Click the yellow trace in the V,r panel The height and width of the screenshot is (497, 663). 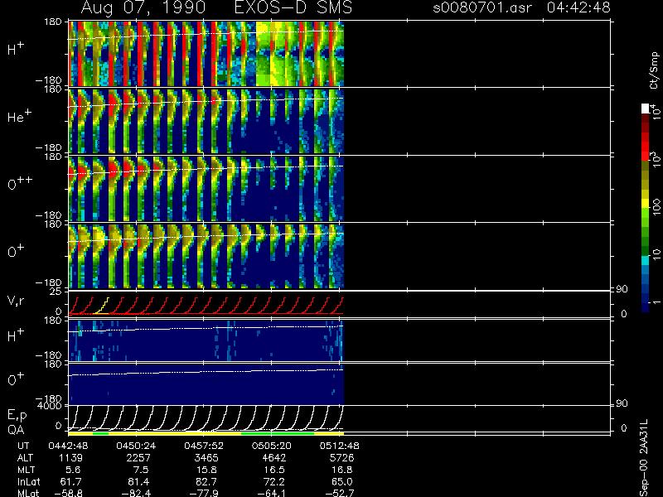pyautogui.click(x=101, y=306)
